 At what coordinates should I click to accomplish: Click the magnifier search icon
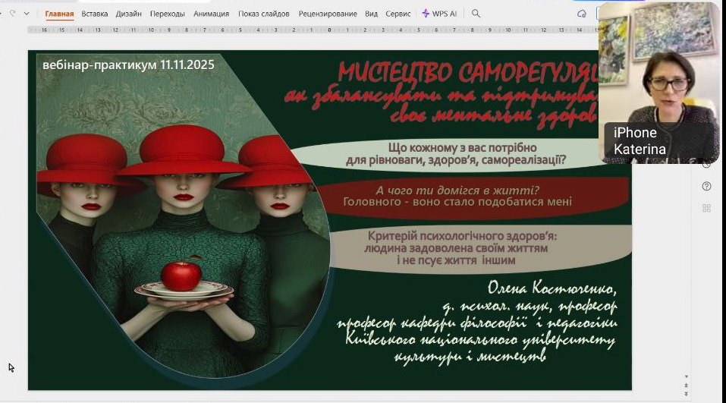point(476,14)
